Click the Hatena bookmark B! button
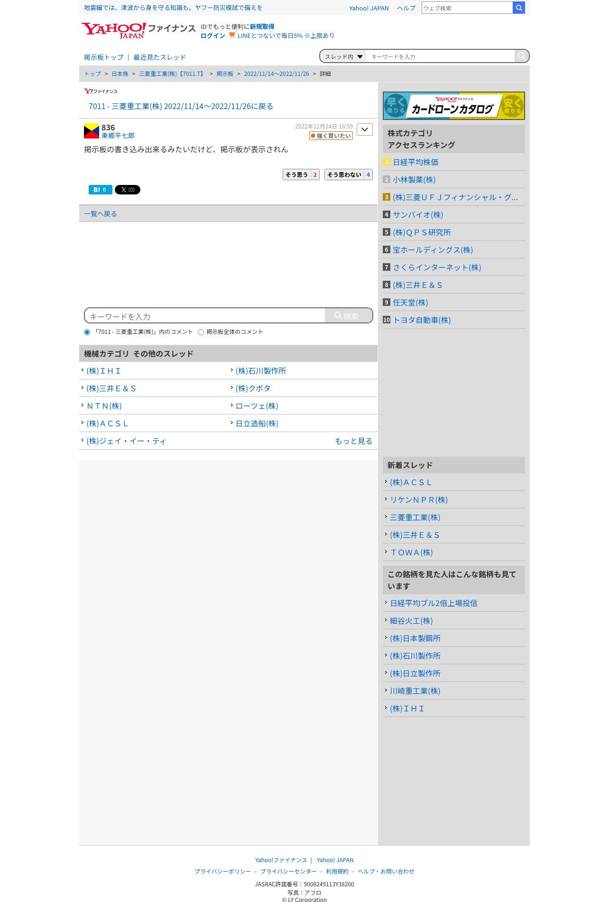The width and height of the screenshot is (609, 902). click(x=101, y=190)
